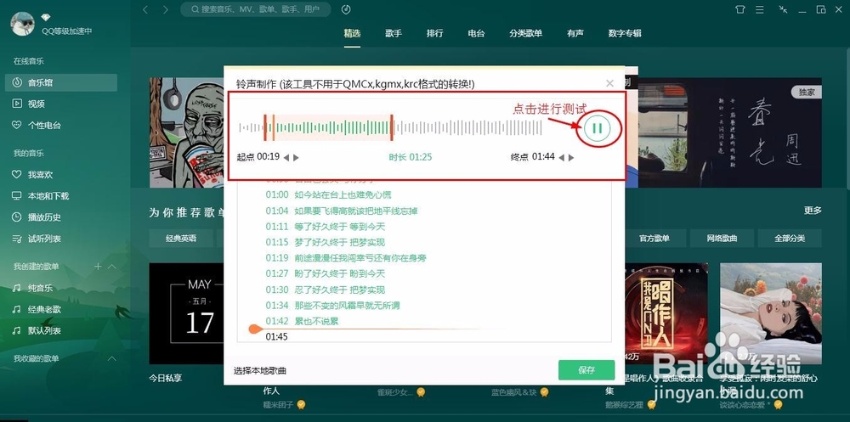The image size is (850, 422).
Task: Click the user avatar picture
Action: 23,24
